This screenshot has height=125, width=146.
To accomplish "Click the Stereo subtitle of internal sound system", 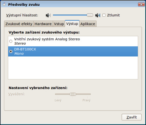I will click(20, 43).
